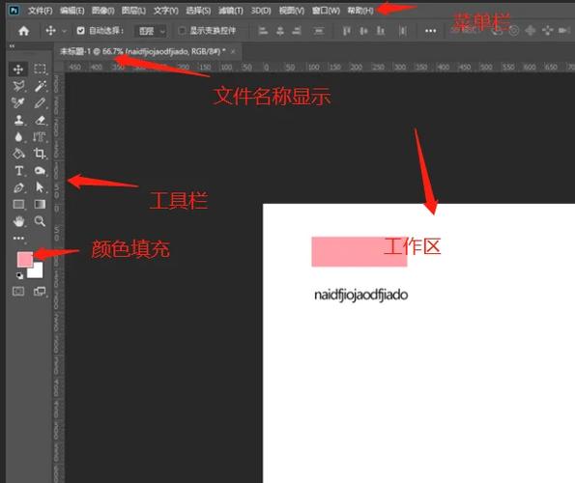This screenshot has height=483, width=575.
Task: Select the Eraser tool
Action: click(x=40, y=120)
